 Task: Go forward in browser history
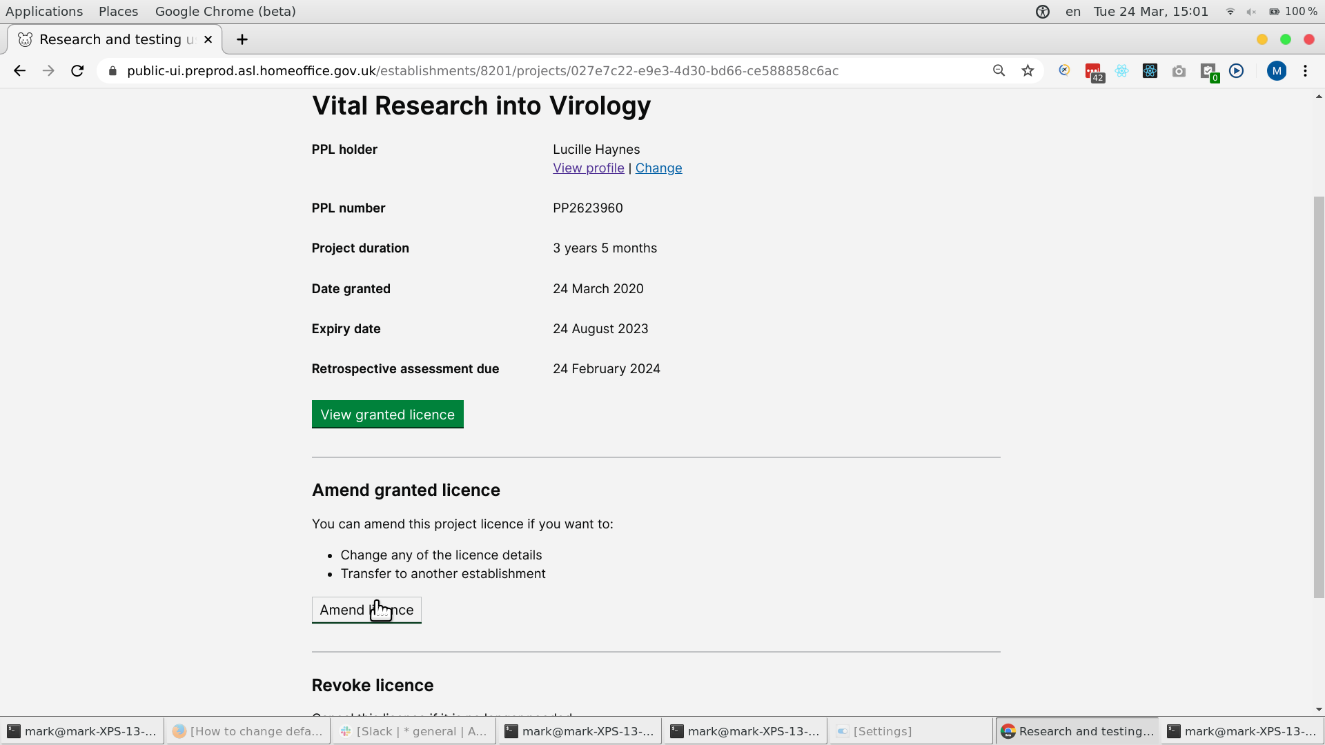pyautogui.click(x=48, y=71)
